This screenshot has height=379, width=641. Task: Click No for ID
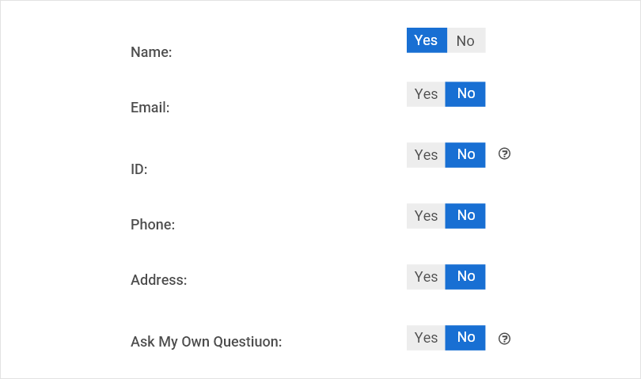point(466,155)
